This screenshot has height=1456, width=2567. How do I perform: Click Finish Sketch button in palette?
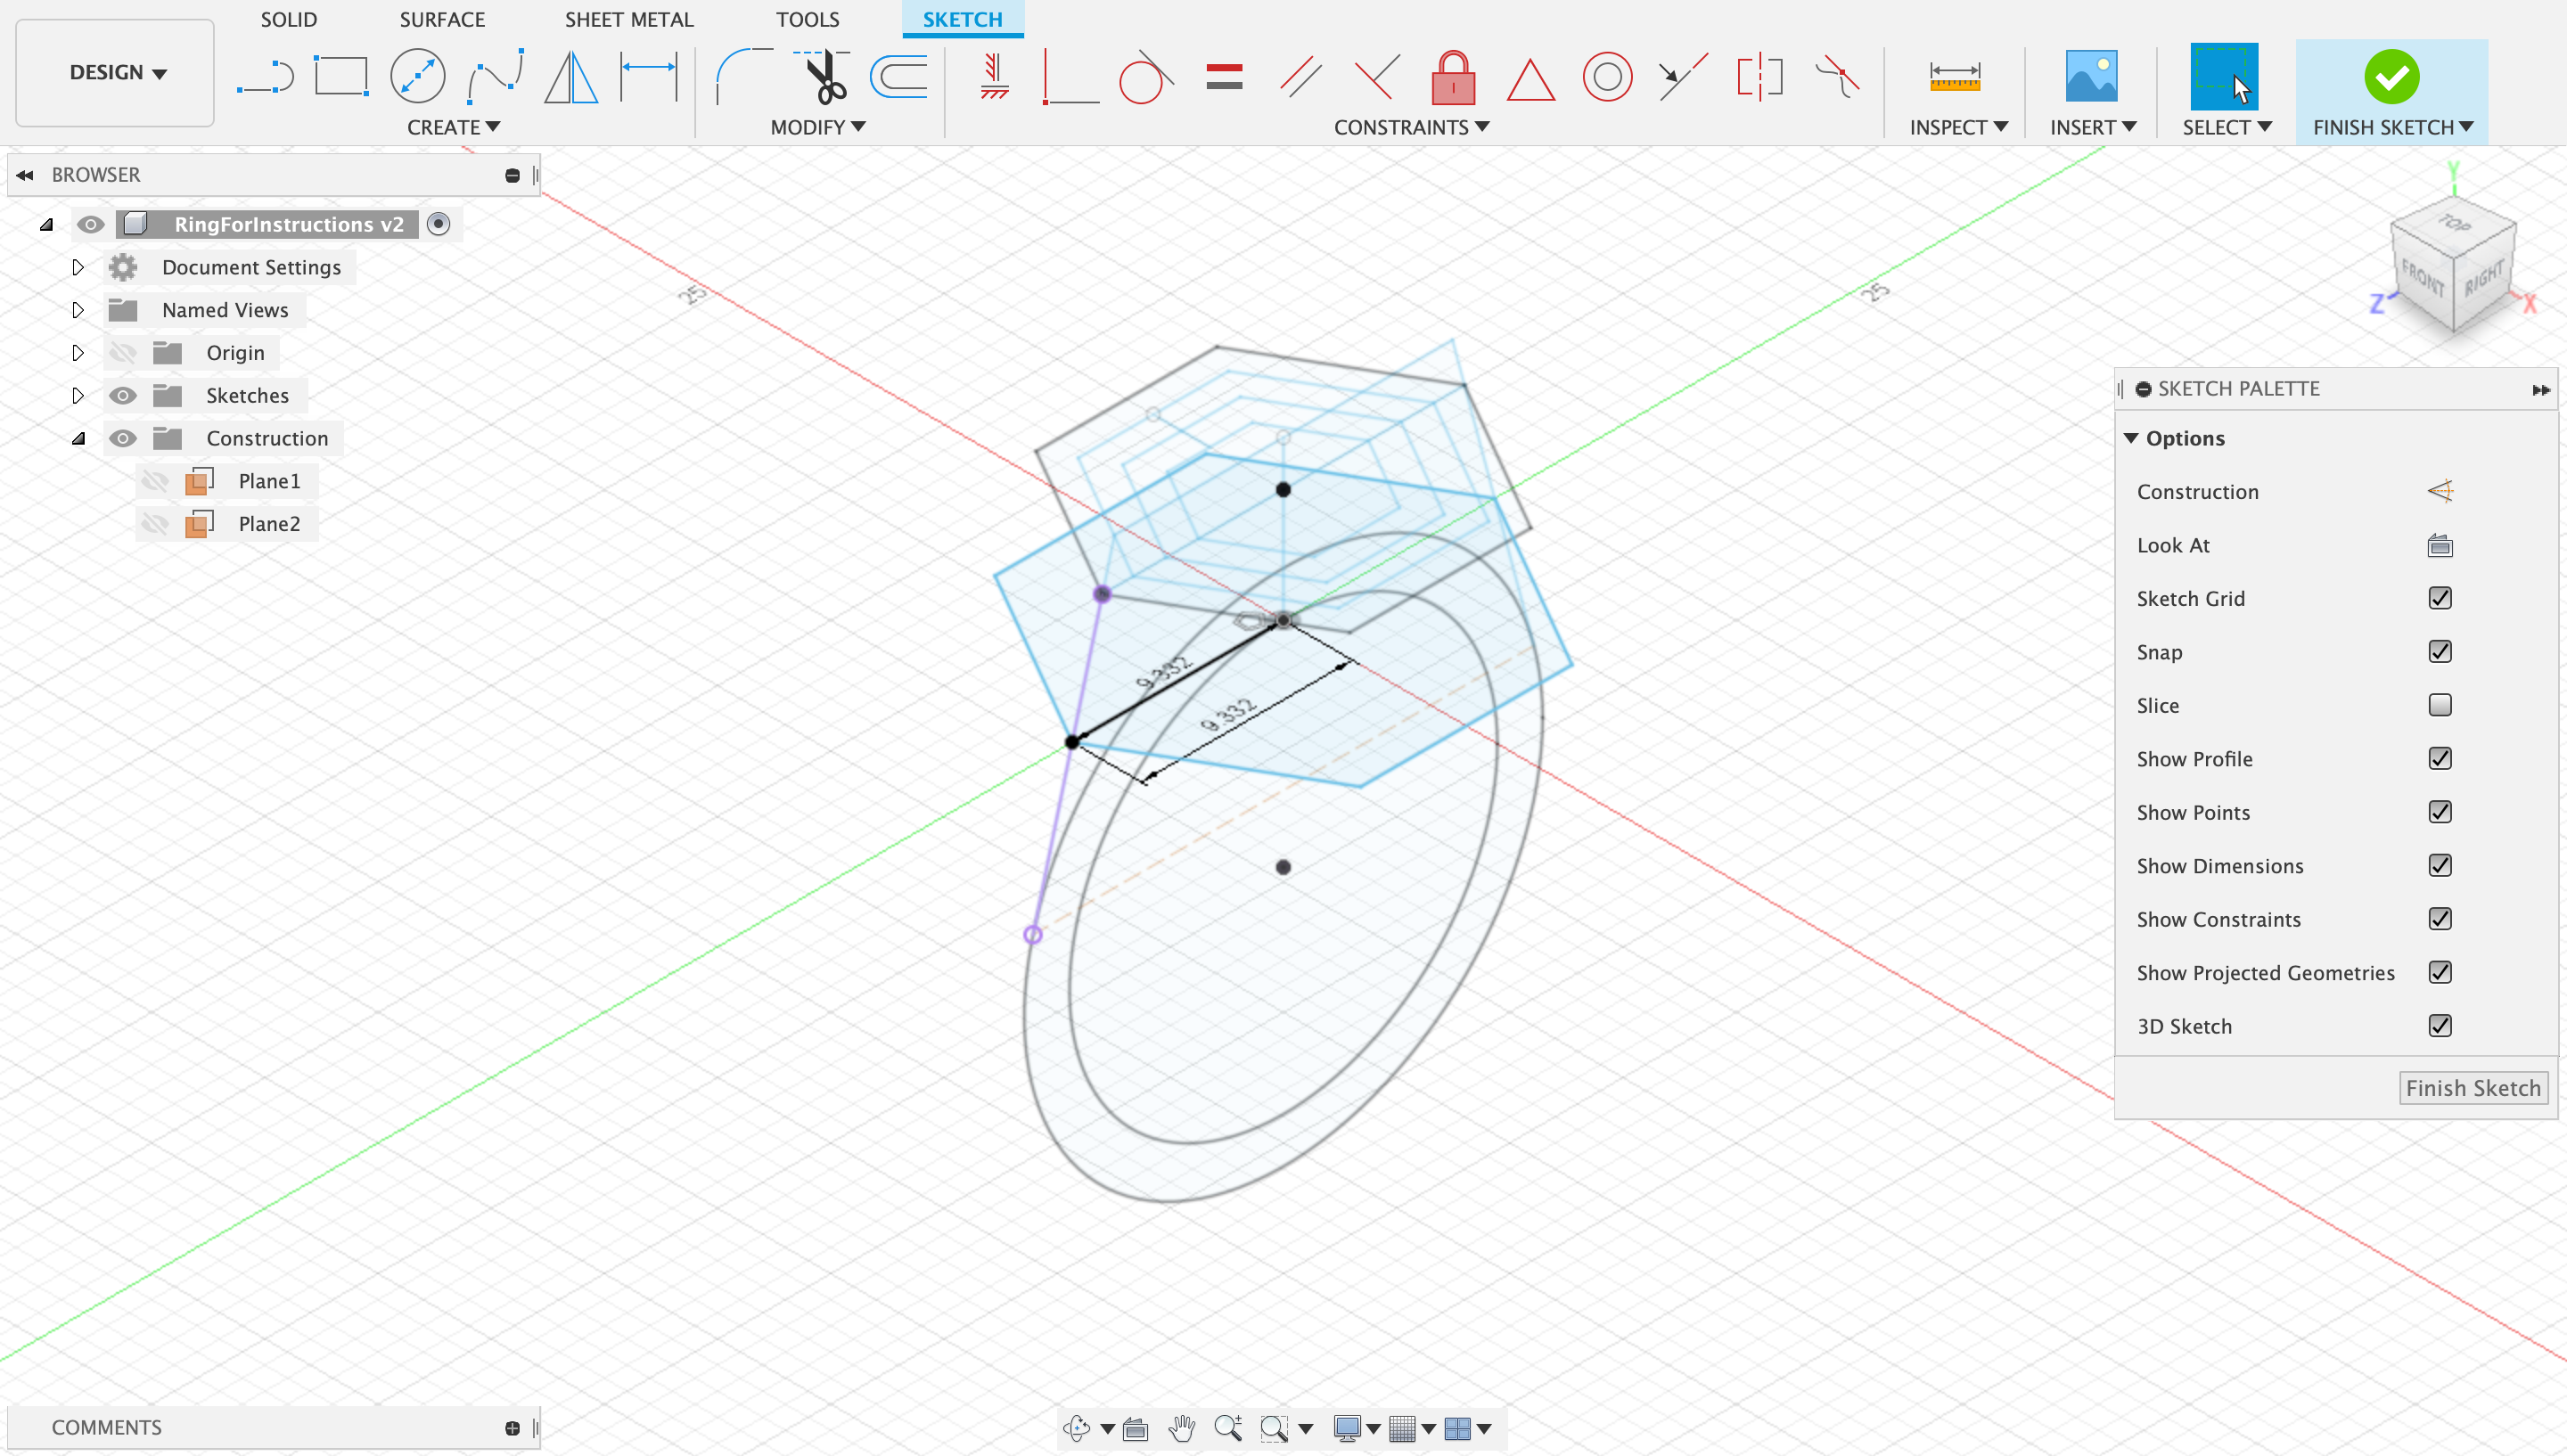2472,1087
